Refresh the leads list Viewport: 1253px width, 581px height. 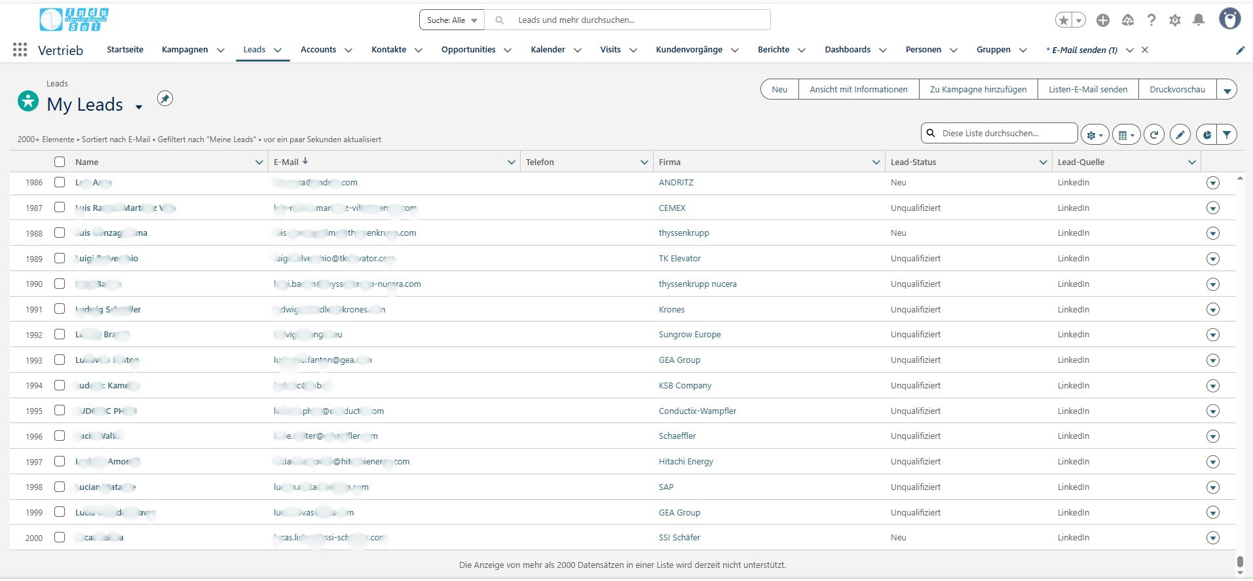(1154, 135)
